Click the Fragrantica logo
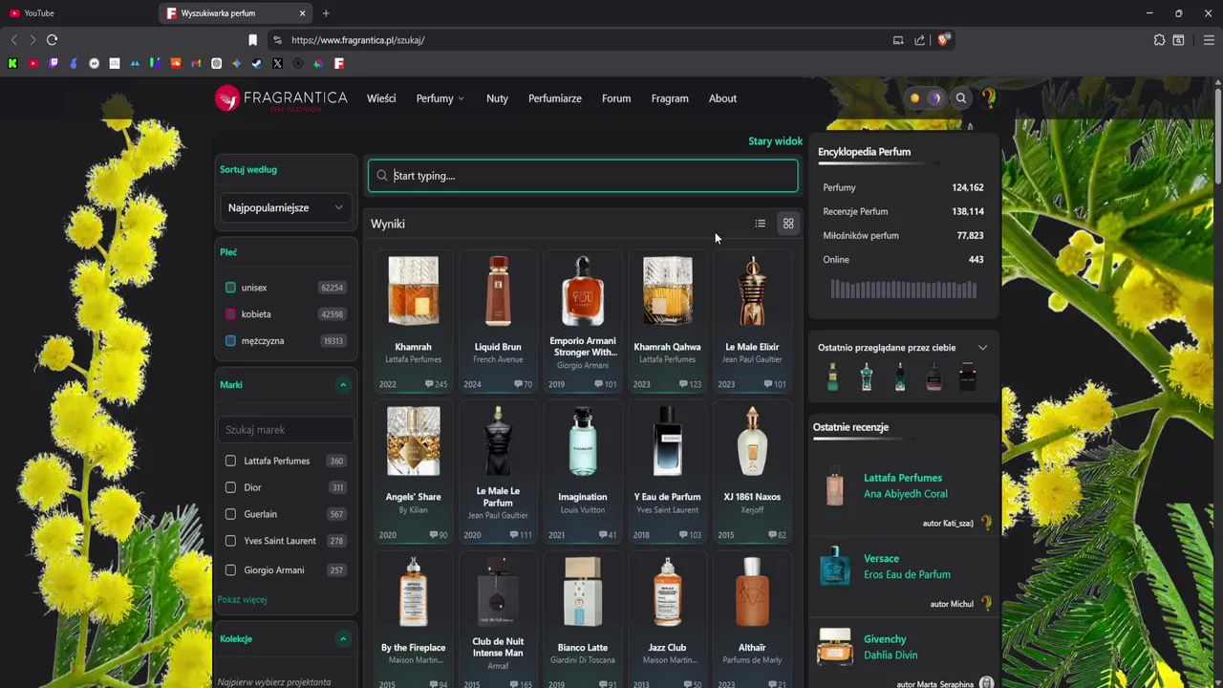Viewport: 1223px width, 688px height. [281, 98]
